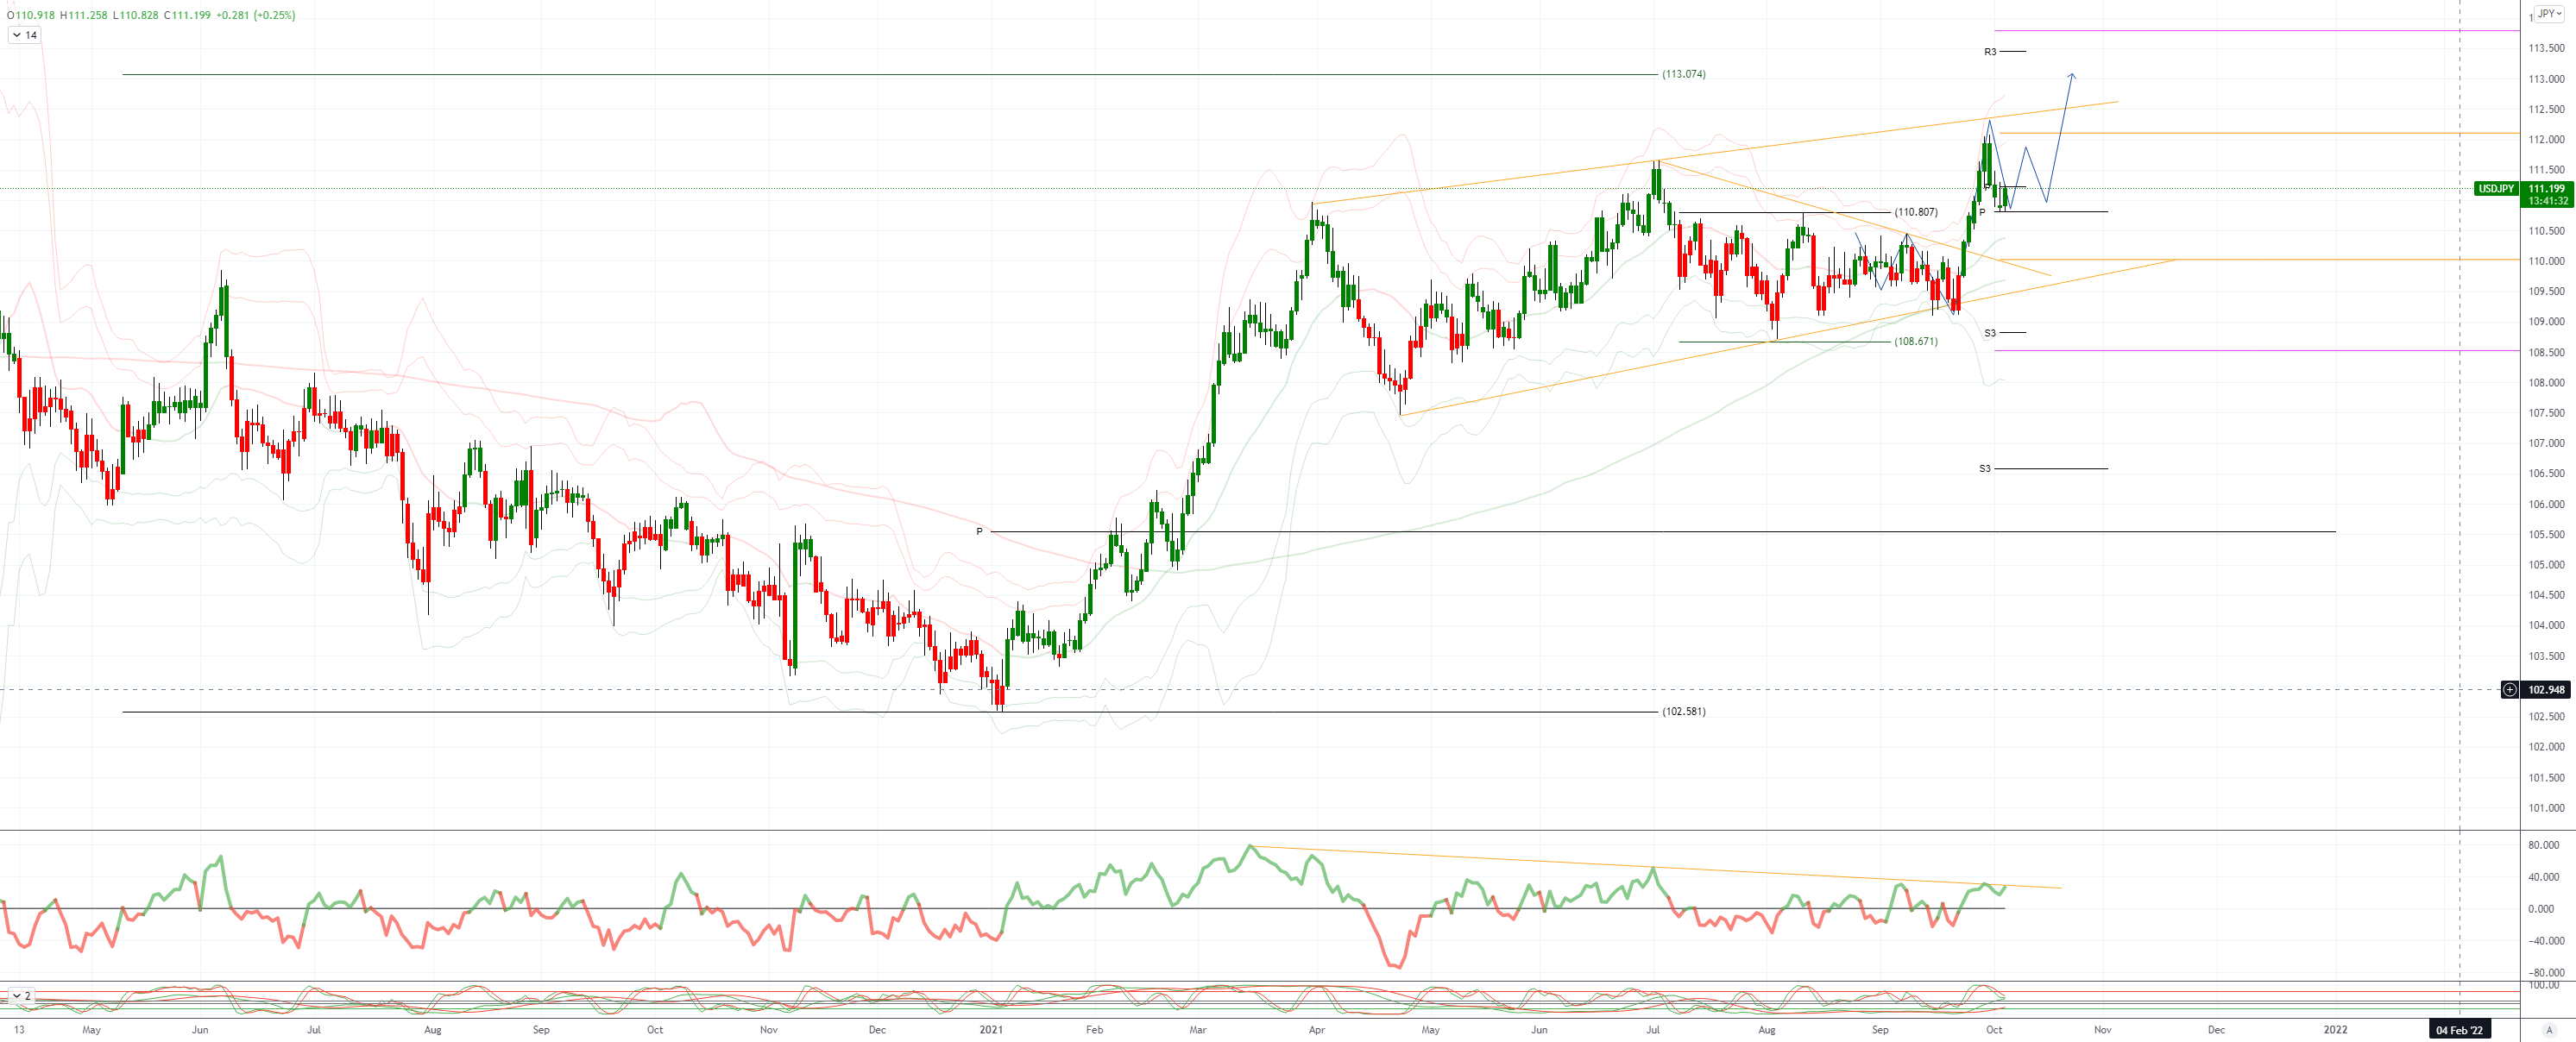Image resolution: width=2576 pixels, height=1042 pixels.
Task: Click the 113.000 price scale label
Action: (x=2546, y=79)
